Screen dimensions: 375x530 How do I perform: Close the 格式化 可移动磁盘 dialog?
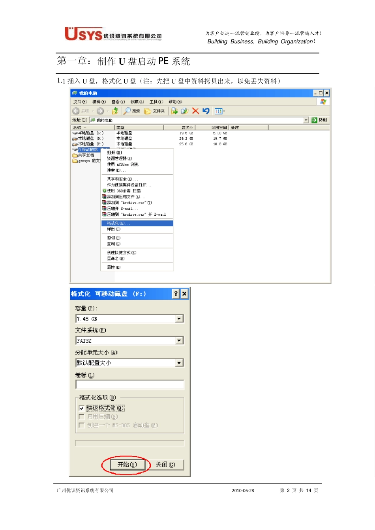[x=184, y=294]
